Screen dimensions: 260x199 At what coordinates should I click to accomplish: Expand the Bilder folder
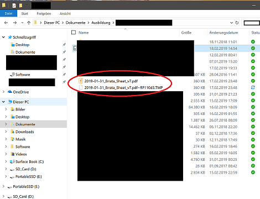tap(6, 109)
